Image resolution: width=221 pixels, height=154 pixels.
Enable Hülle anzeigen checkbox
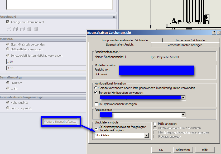(155, 124)
